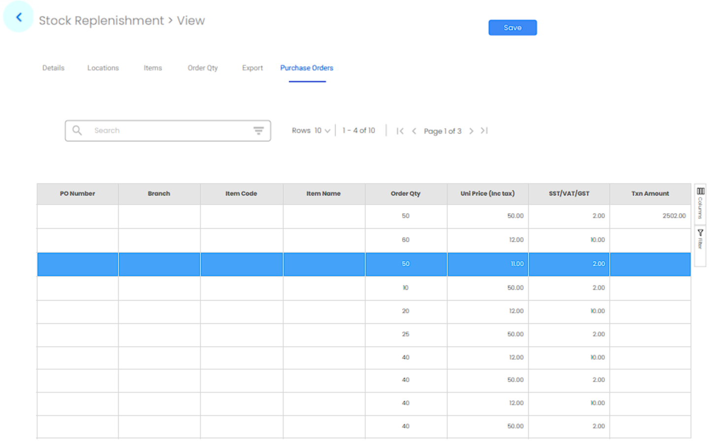Image resolution: width=709 pixels, height=443 pixels.
Task: Switch to the Export tab
Action: 252,68
